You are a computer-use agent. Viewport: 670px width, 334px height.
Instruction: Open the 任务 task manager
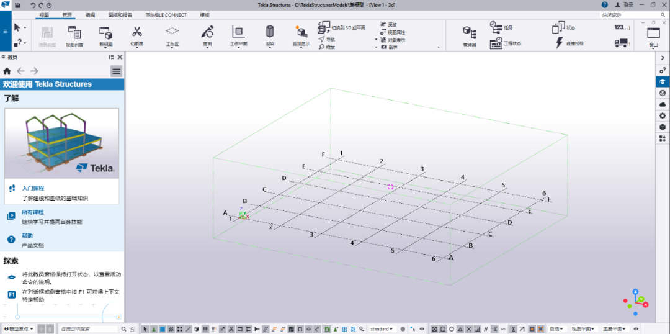pyautogui.click(x=501, y=27)
